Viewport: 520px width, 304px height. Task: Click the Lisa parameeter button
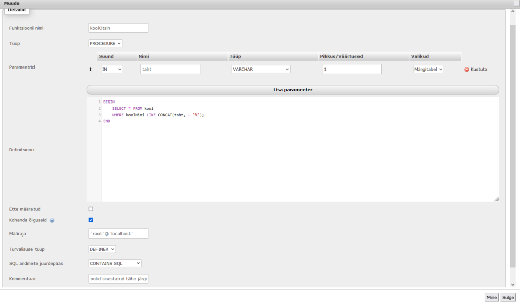(x=293, y=90)
